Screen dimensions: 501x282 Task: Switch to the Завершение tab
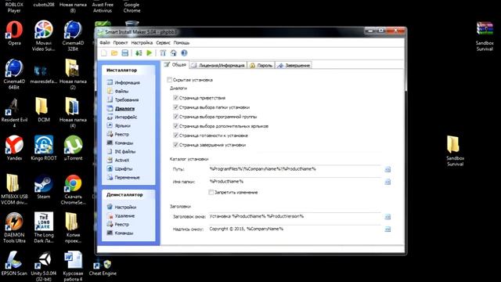pyautogui.click(x=294, y=65)
